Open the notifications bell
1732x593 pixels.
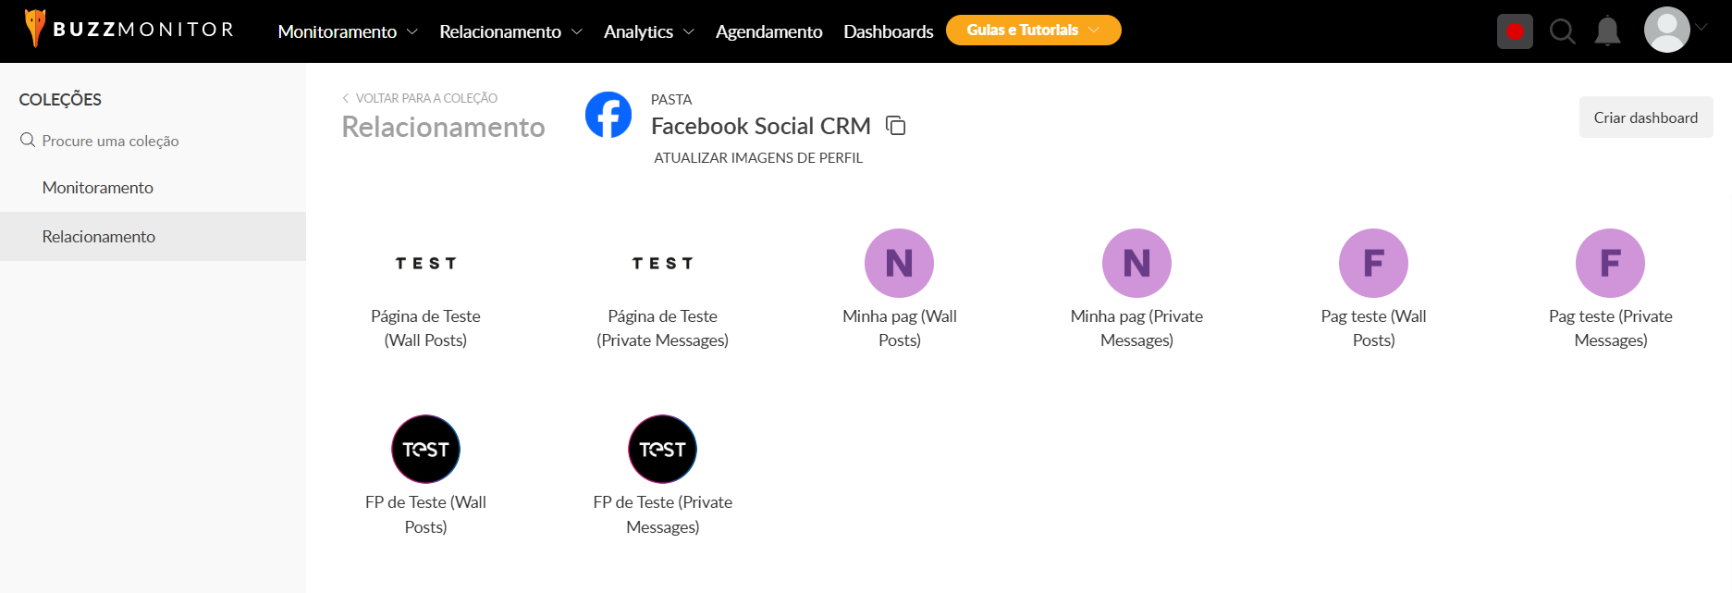coord(1608,31)
